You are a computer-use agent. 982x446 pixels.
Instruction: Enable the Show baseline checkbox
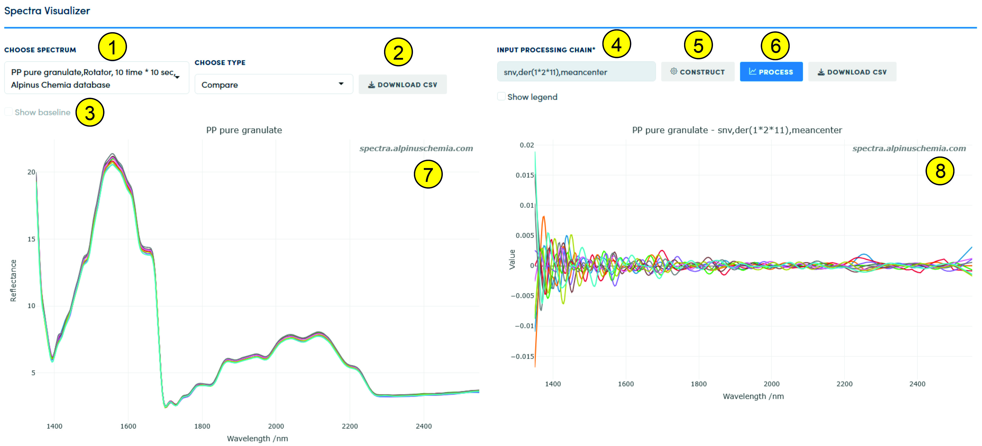click(8, 112)
